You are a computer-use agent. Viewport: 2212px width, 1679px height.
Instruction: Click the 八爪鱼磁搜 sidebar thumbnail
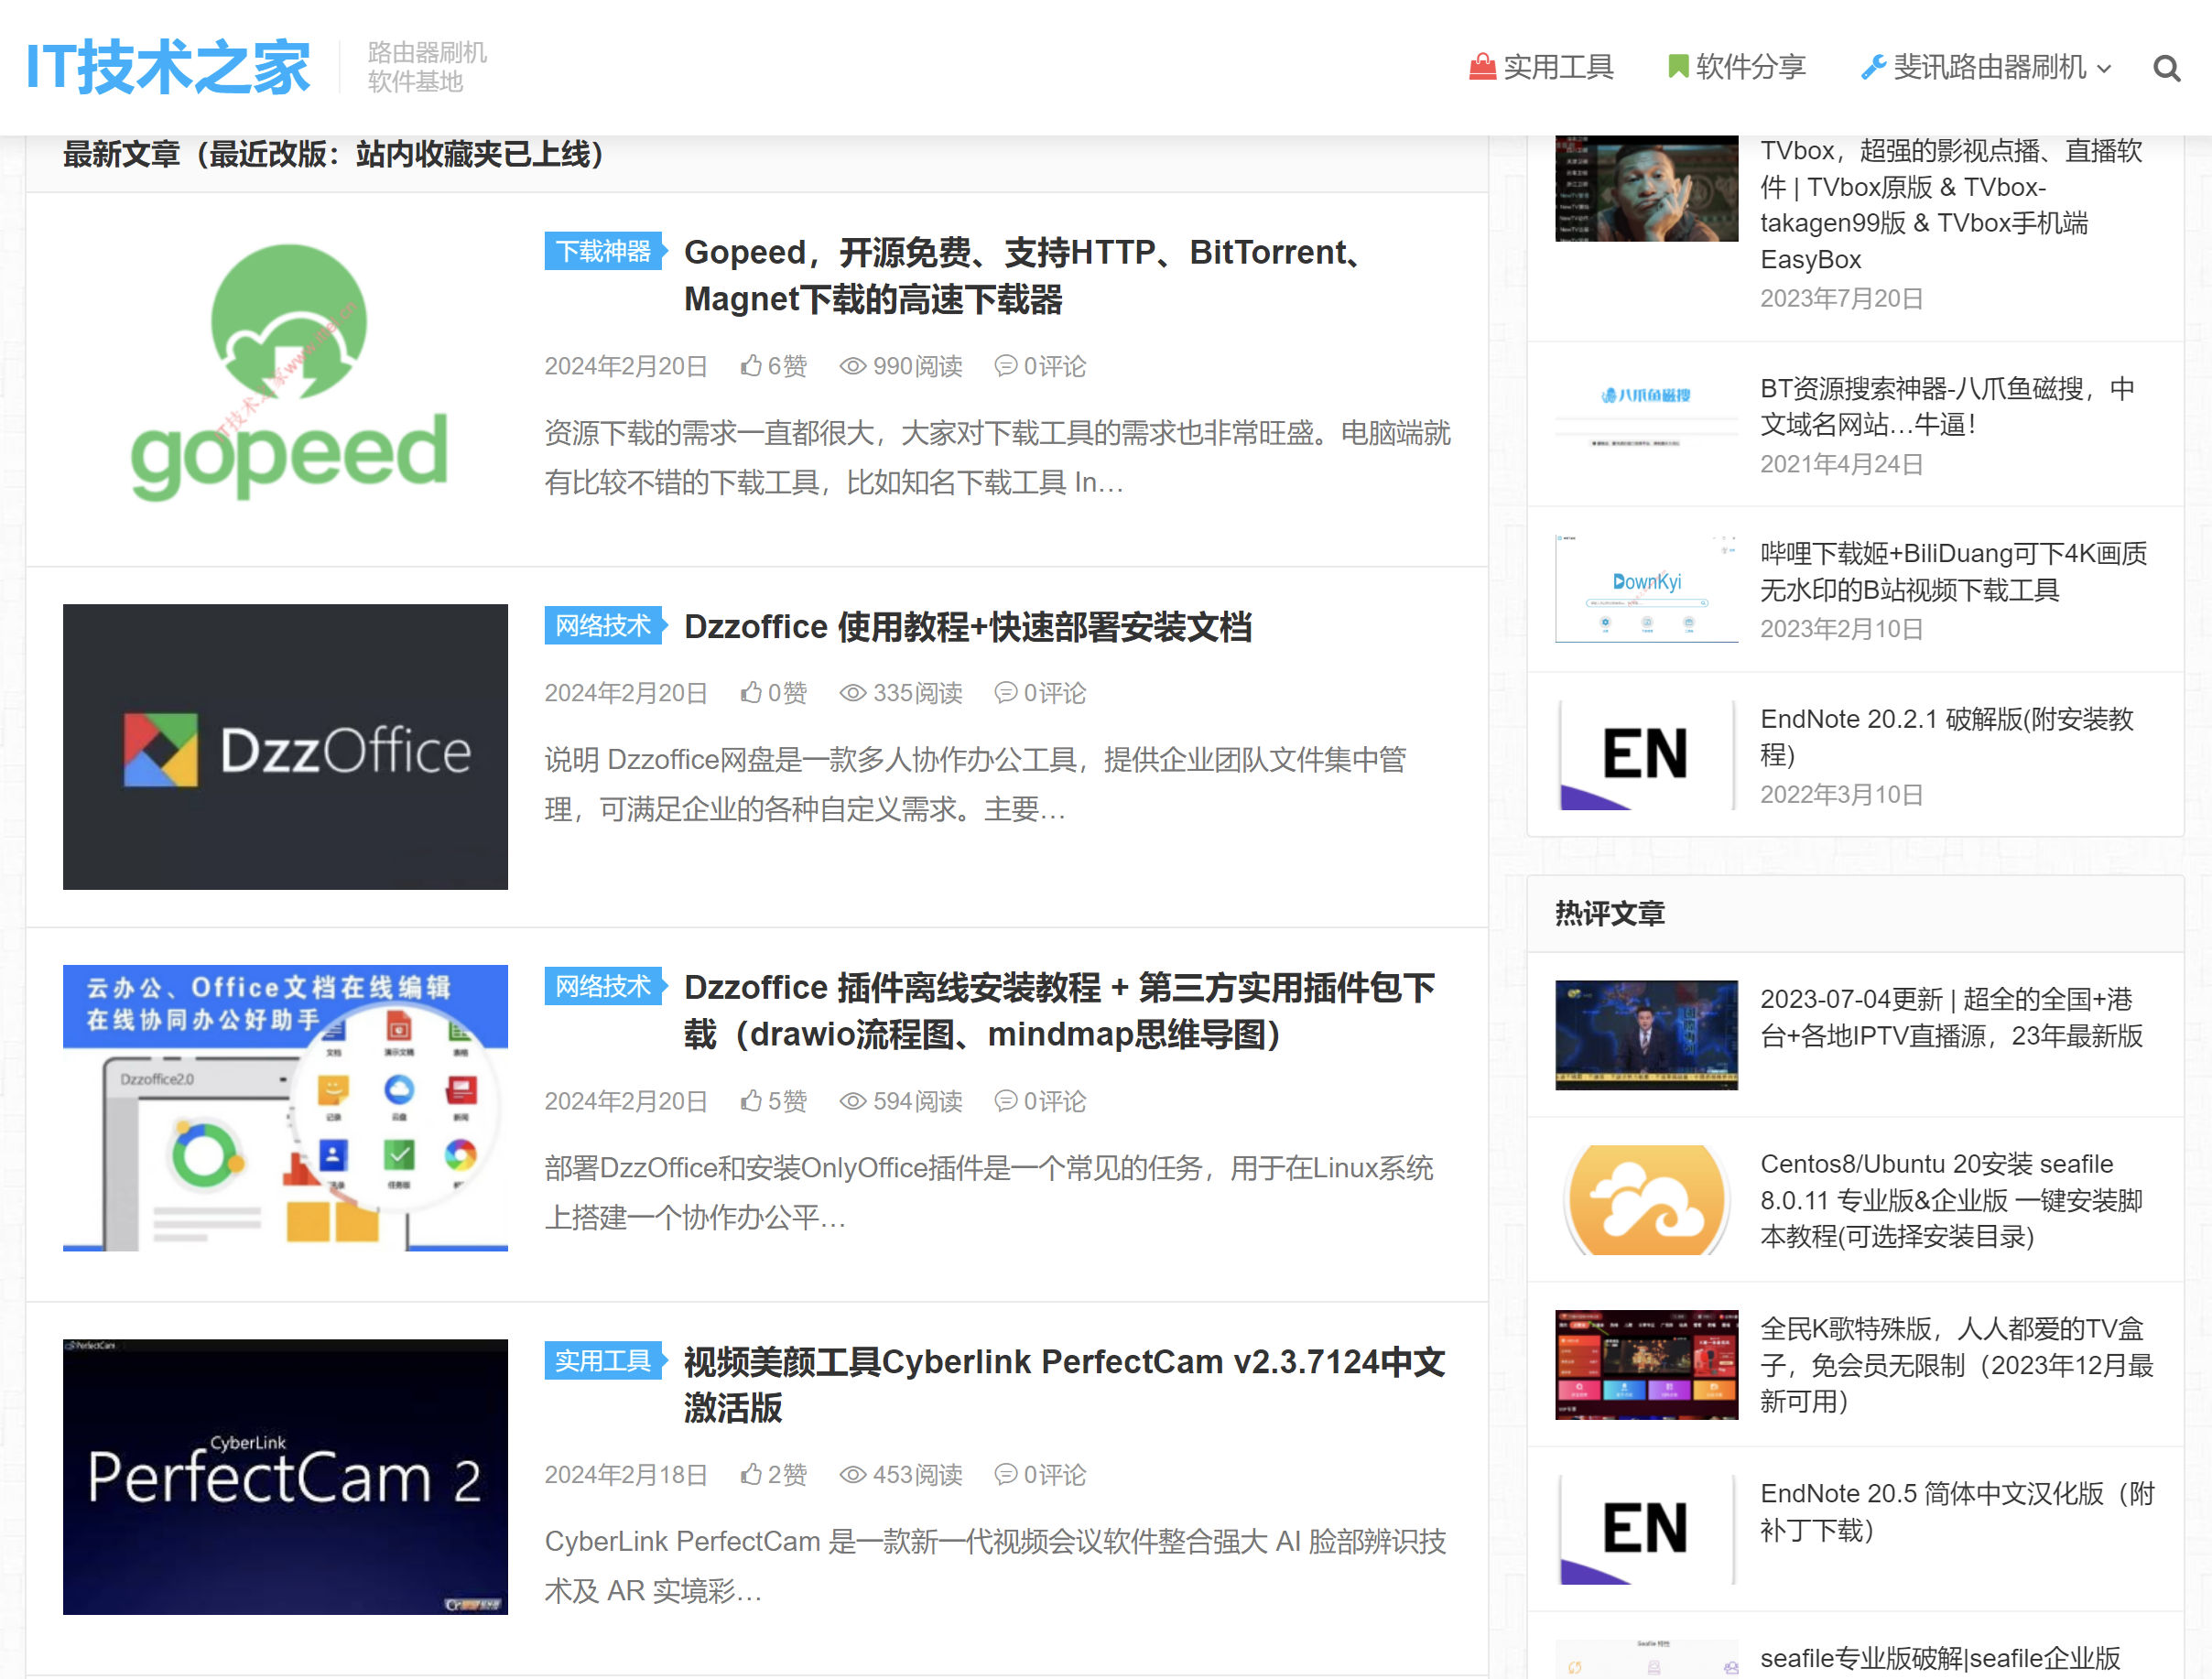point(1646,423)
